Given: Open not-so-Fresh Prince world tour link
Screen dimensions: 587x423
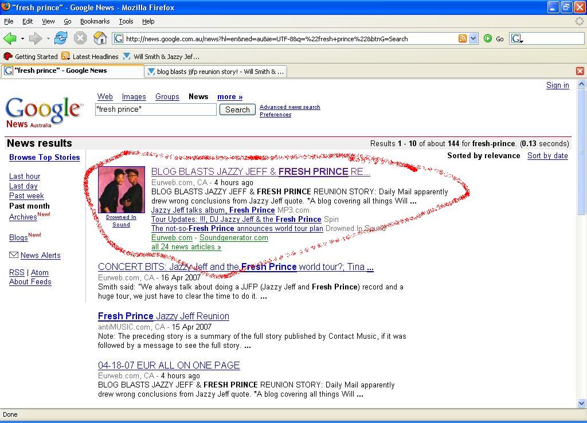Looking at the screenshot, I should [237, 228].
